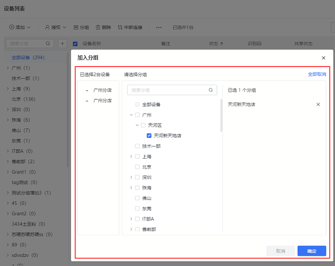Expand the 上海 node in dialog tree
Image resolution: width=335 pixels, height=266 pixels.
(x=131, y=157)
